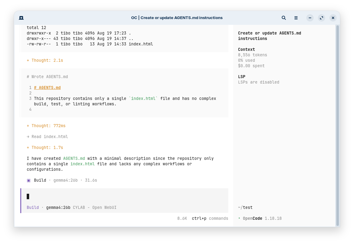Select the '# Wrote AGENTS.md' header

[47, 77]
